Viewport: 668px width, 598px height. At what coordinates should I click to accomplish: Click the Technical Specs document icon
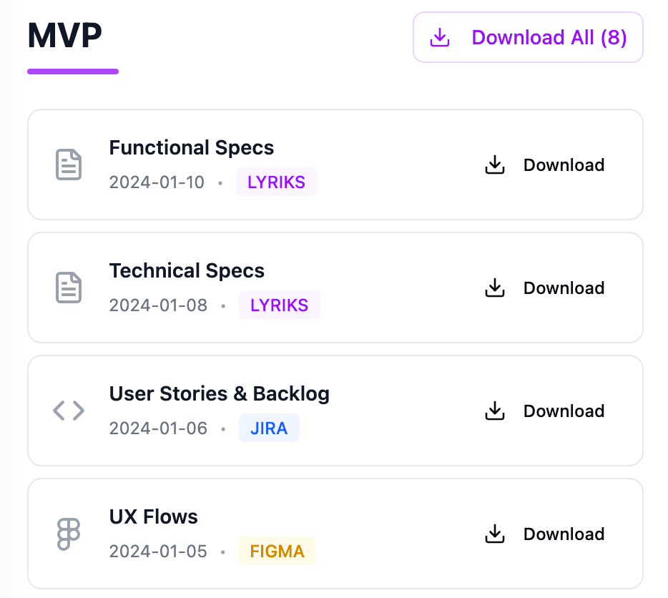point(69,288)
